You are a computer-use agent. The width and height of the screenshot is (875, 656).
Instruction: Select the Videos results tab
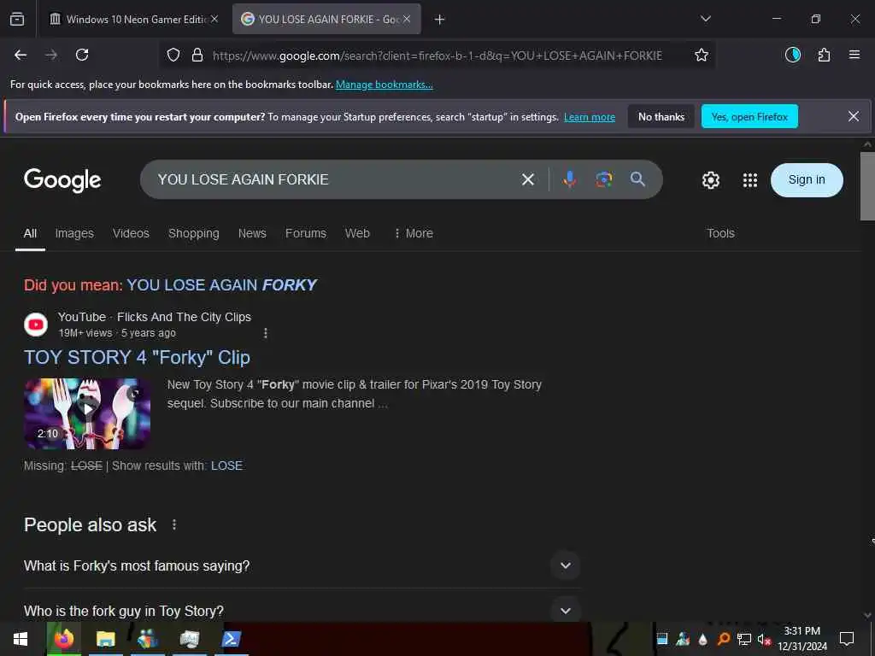(131, 233)
